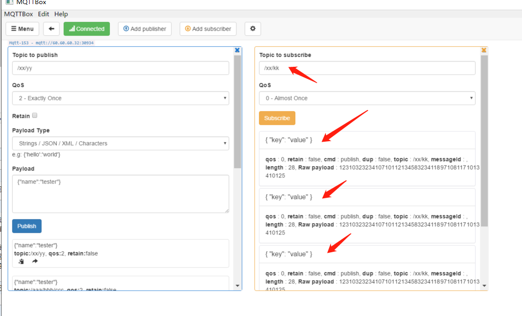522x316 pixels.
Task: Click the blue Publish button
Action: 27,226
